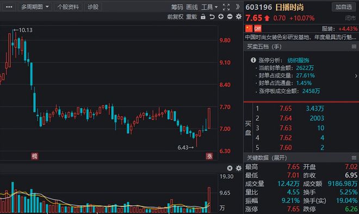359x214 pixels.
Task: Click the 换手(实) value 19.04%
Action: pyautogui.click(x=346, y=201)
